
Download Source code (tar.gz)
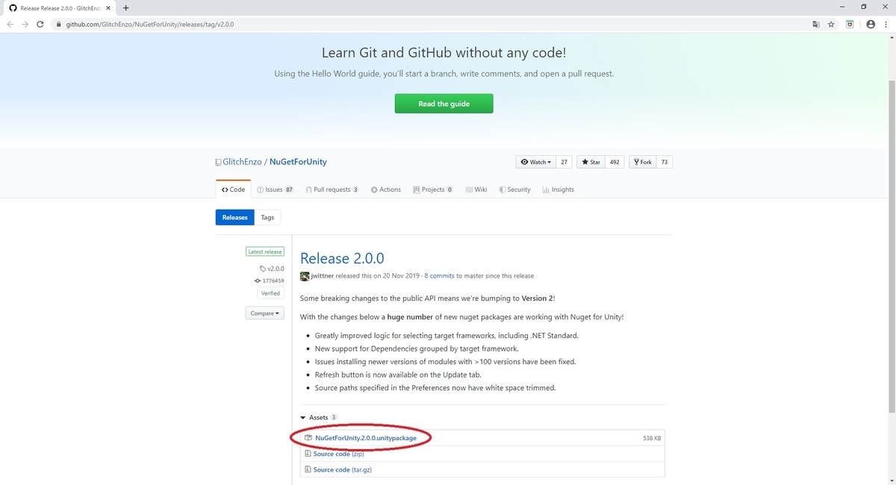(343, 469)
